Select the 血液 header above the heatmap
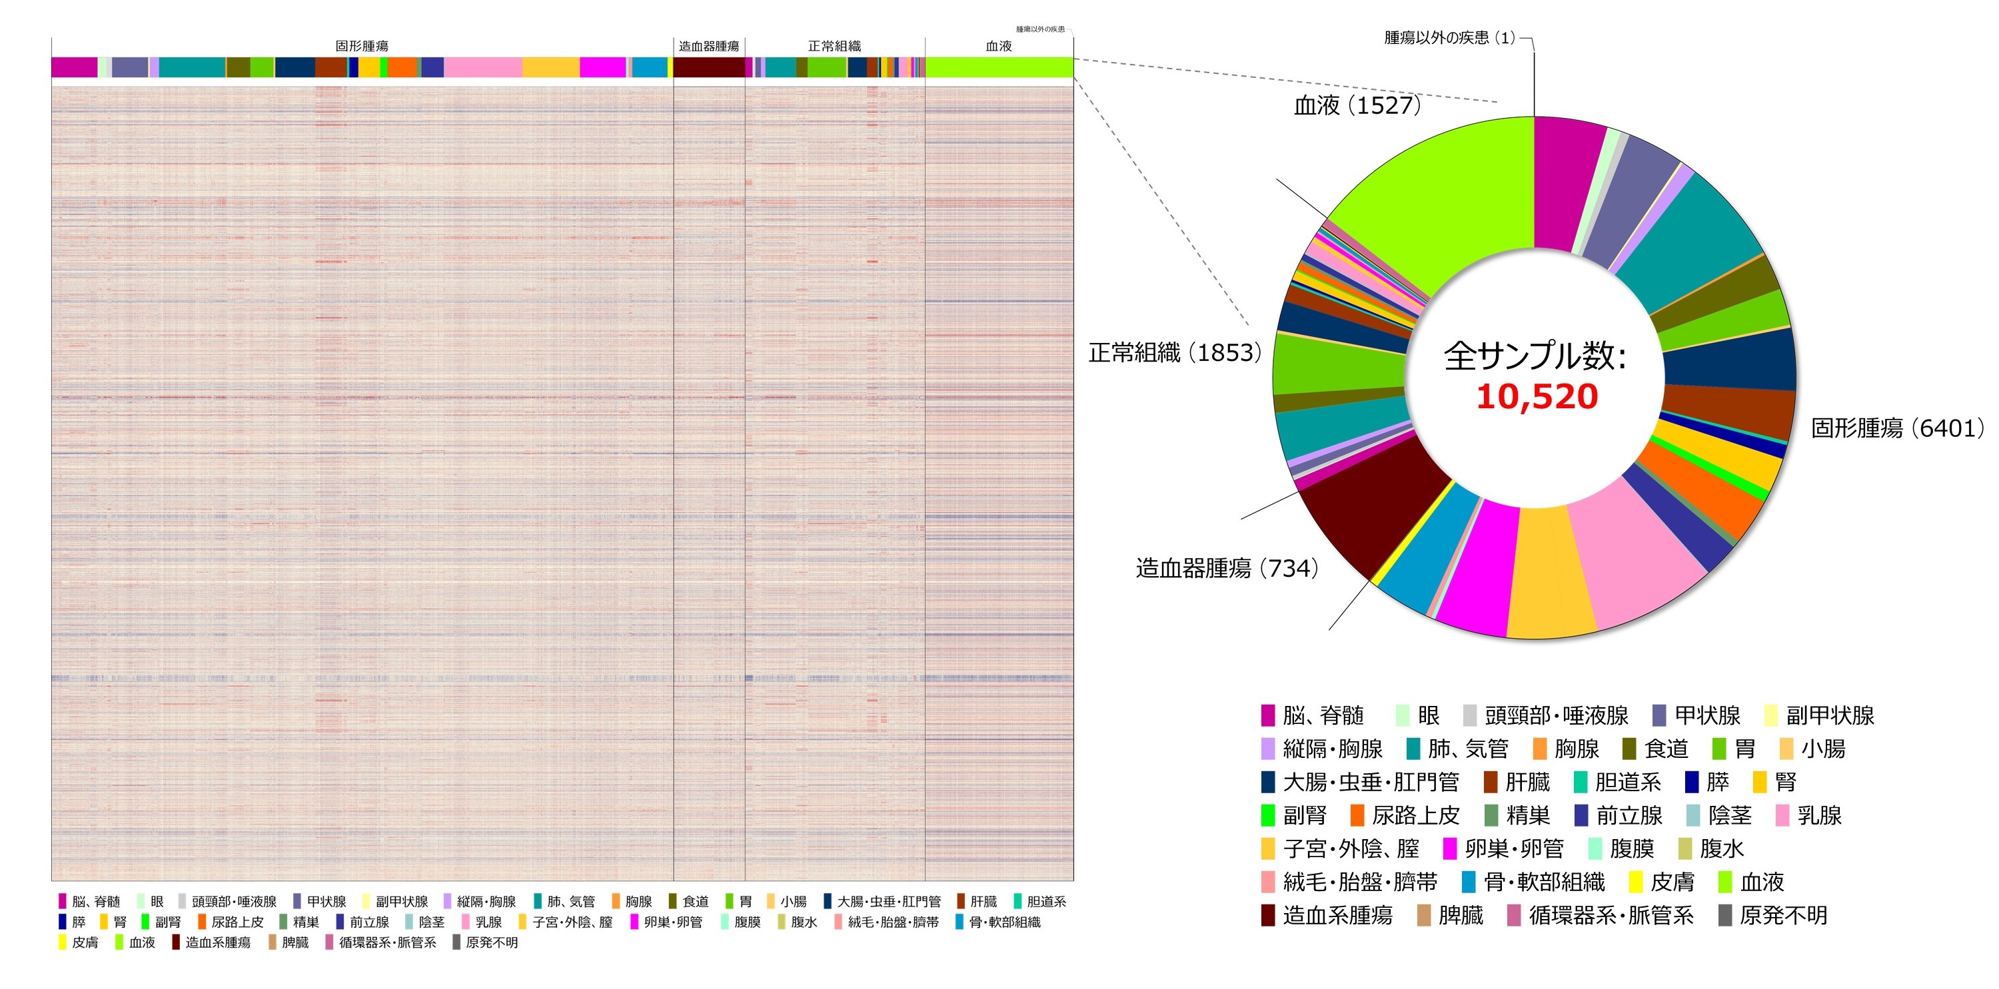Viewport: 1999px width, 989px height. click(x=998, y=47)
